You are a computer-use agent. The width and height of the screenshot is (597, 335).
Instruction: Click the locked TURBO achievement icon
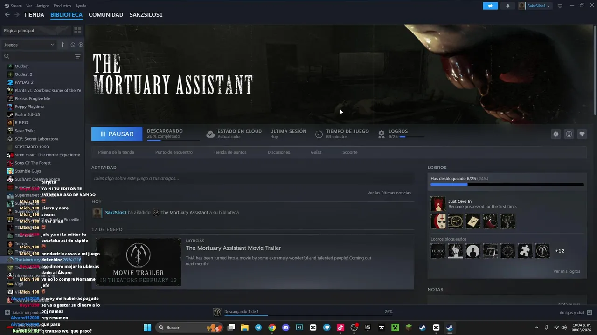[x=438, y=251]
